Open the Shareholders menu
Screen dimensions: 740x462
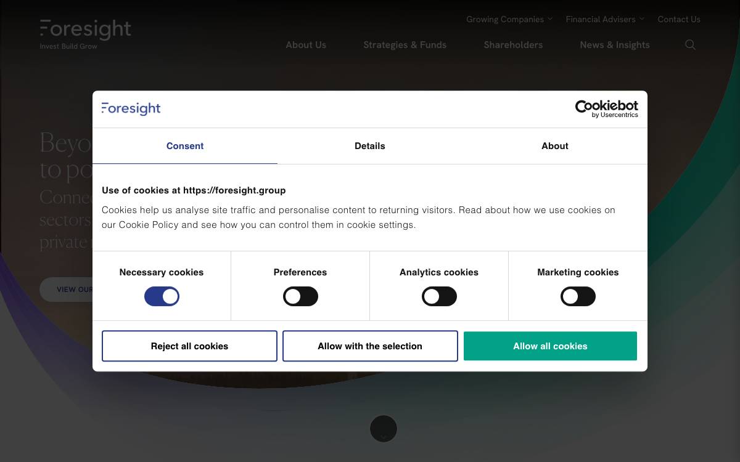pyautogui.click(x=513, y=45)
